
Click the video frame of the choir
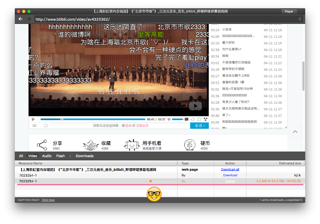(x=119, y=70)
